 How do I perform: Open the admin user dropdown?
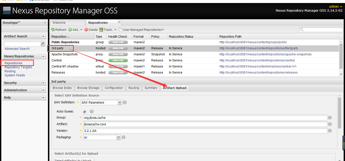[336, 7]
